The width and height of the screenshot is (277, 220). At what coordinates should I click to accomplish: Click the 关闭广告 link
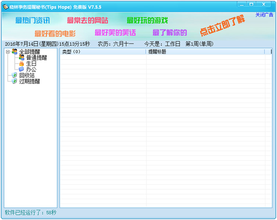click(x=264, y=15)
